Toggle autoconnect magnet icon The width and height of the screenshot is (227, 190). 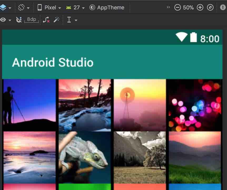coord(19,20)
